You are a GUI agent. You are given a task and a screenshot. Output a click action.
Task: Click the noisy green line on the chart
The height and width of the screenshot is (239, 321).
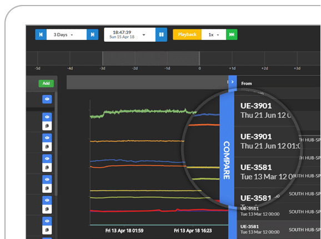[x=143, y=111]
